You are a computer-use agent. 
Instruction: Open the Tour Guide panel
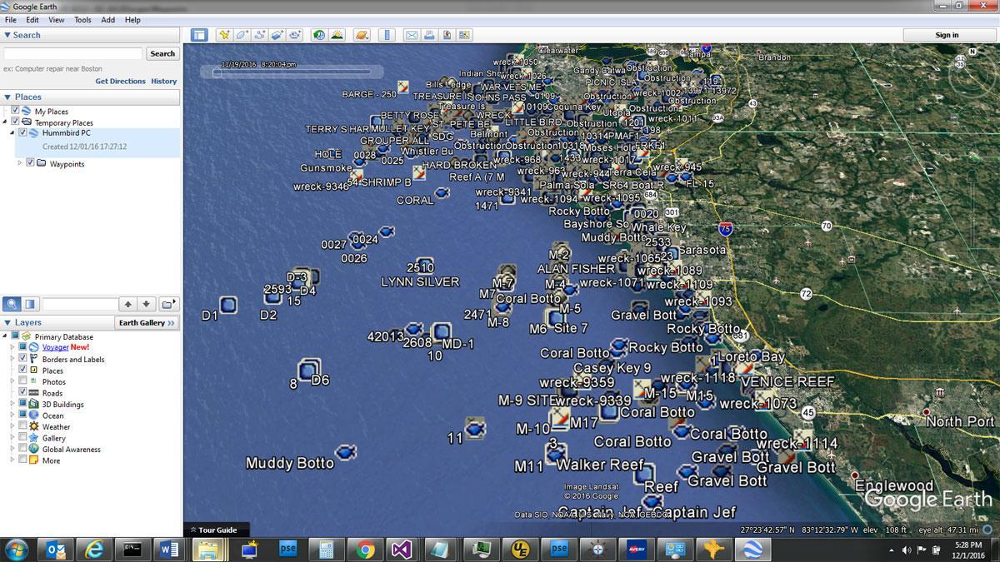click(x=217, y=530)
